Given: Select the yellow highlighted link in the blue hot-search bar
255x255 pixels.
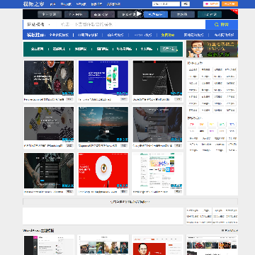Looking at the screenshot, I should [x=168, y=35].
